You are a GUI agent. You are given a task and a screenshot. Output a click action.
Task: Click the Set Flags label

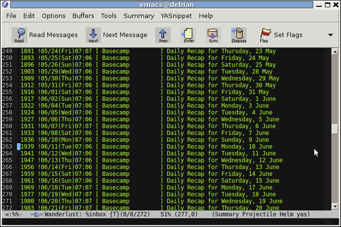point(288,35)
